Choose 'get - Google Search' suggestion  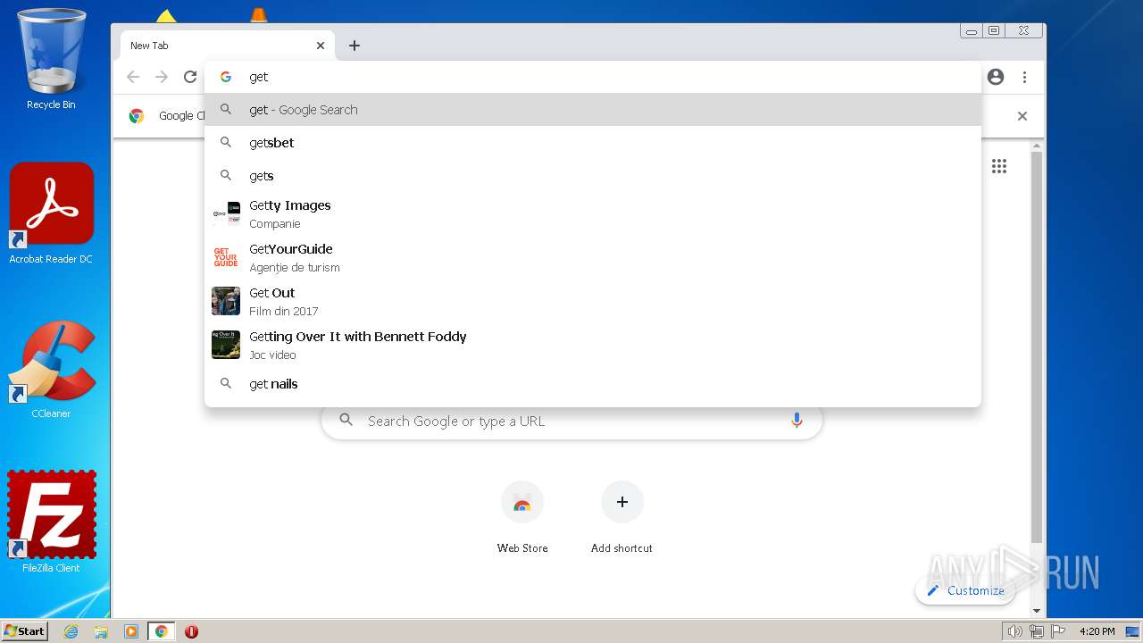[x=593, y=110]
